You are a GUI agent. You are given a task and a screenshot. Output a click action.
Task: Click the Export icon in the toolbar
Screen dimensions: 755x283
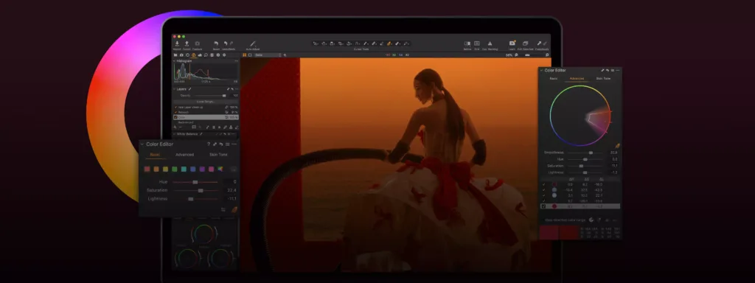coord(187,43)
